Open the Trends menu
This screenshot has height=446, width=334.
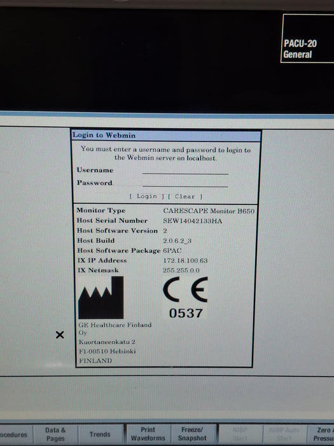(x=100, y=434)
